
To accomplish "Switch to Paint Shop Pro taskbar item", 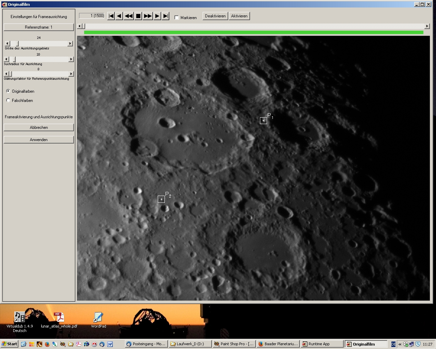I will coord(234,344).
